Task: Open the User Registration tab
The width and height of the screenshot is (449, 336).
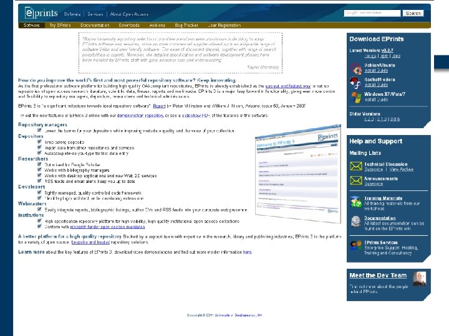Action: coord(224,25)
